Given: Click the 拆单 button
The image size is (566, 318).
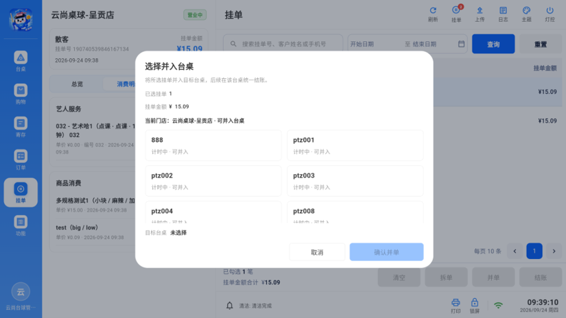Looking at the screenshot, I should pos(446,278).
